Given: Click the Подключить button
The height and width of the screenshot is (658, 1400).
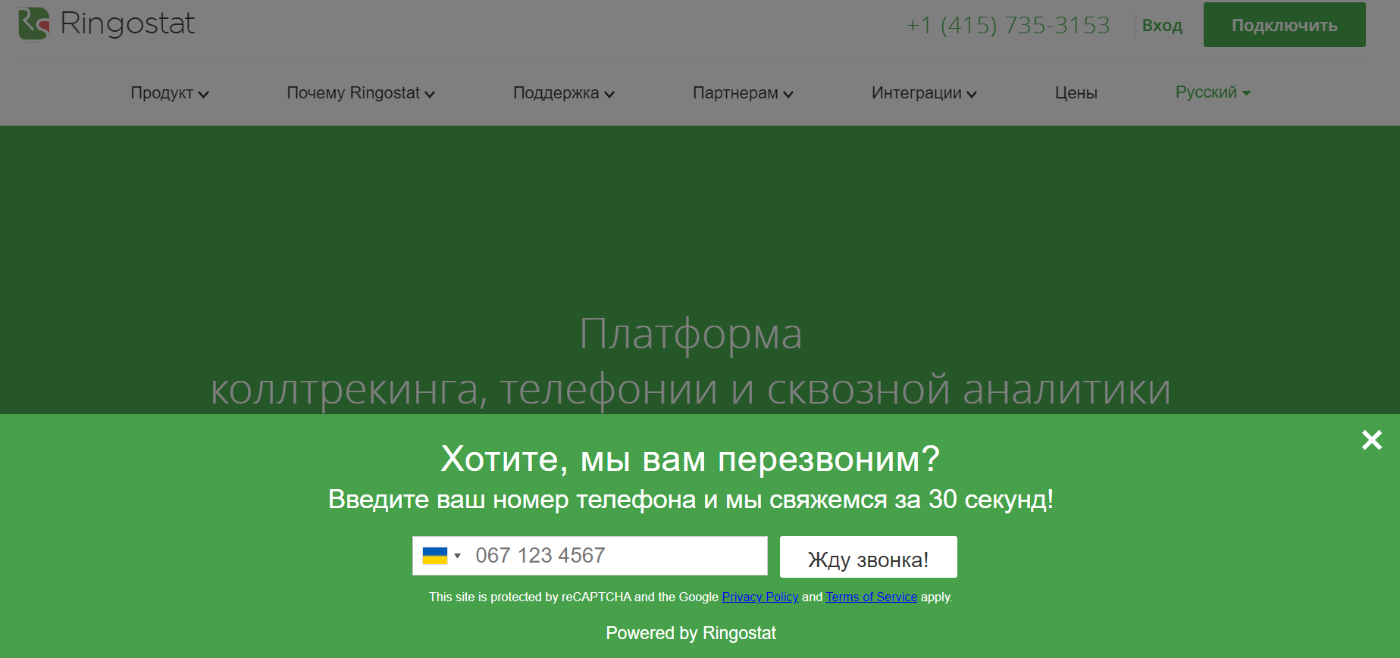Looking at the screenshot, I should [x=1284, y=25].
